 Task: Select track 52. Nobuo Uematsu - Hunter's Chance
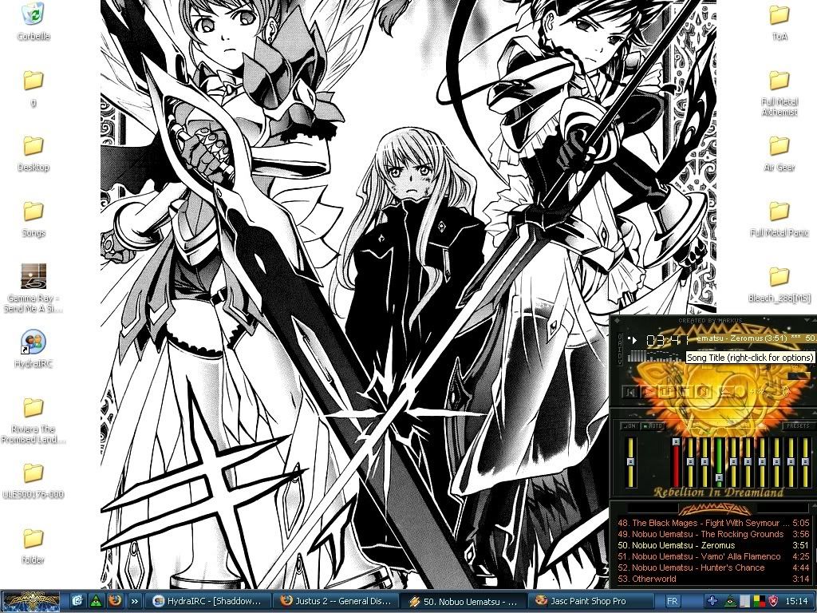(x=713, y=568)
